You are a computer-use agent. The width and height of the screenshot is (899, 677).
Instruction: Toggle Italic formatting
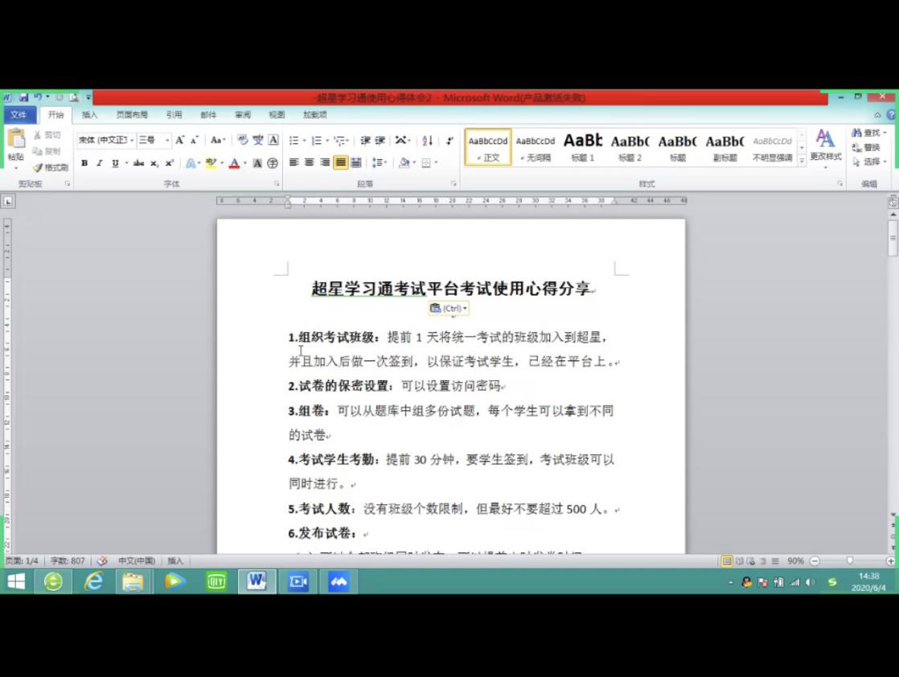(100, 163)
